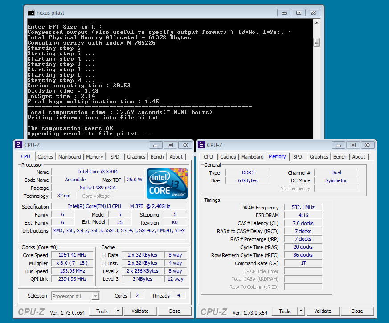Click the Dual channel value
The image size is (389, 323).
point(336,172)
